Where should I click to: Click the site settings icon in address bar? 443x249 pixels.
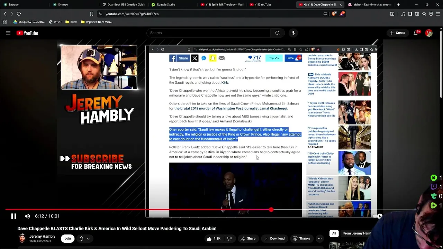pyautogui.click(x=100, y=14)
